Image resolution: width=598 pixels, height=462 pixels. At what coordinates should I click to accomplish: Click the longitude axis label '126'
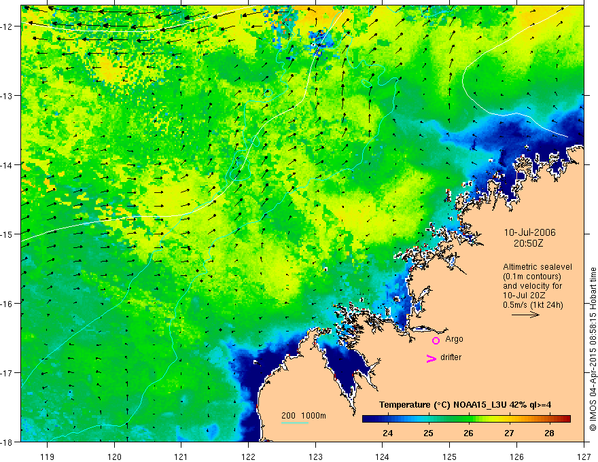pos(516,457)
